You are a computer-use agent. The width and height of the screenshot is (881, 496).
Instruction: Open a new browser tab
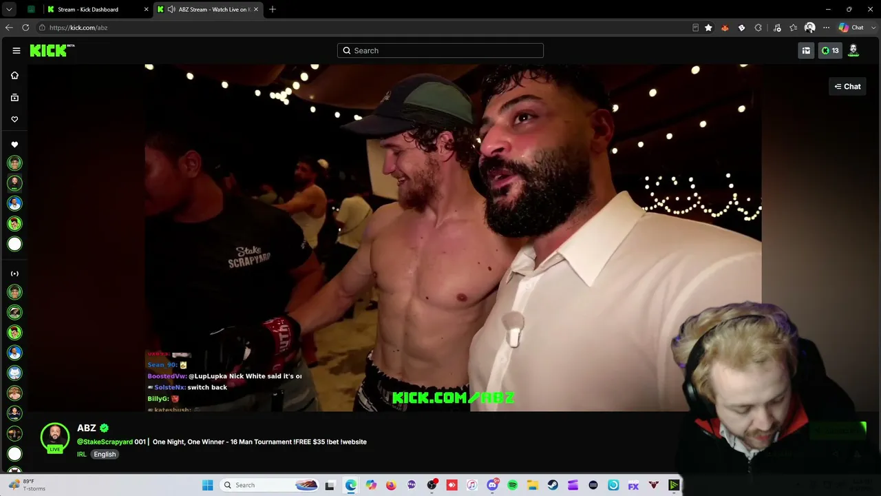tap(273, 9)
